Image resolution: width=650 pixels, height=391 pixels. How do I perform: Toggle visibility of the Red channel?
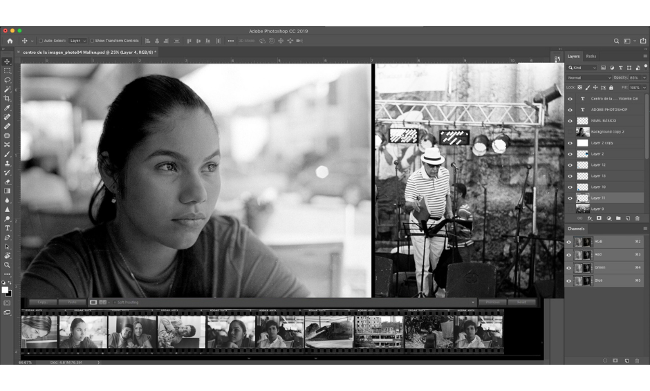click(569, 255)
